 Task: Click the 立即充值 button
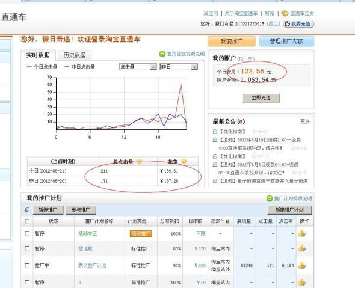coord(262,98)
